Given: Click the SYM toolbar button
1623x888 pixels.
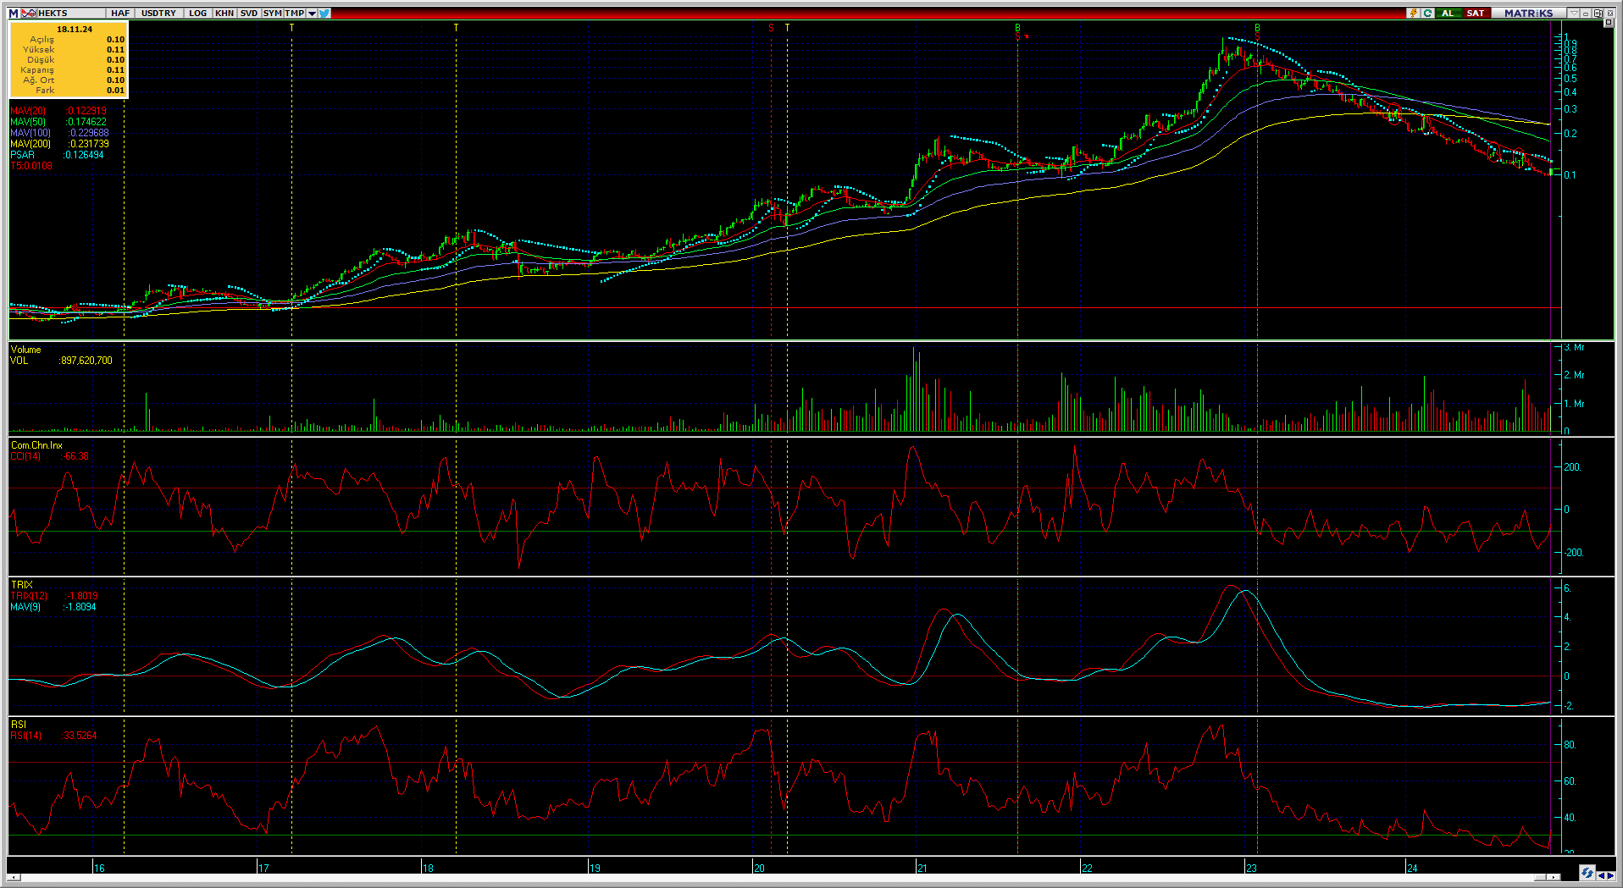Looking at the screenshot, I should click(x=272, y=13).
